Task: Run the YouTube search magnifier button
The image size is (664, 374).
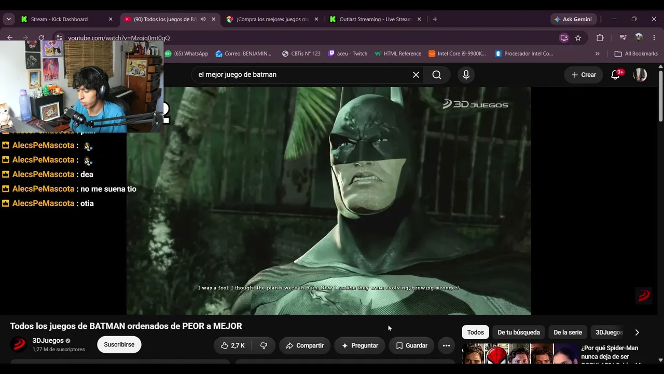Action: point(437,75)
